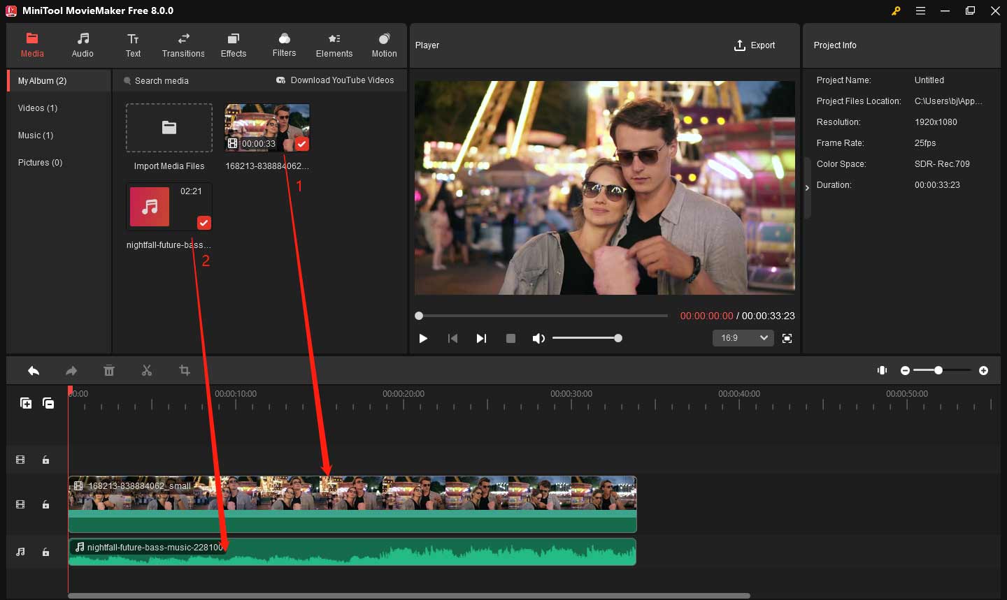Click the Remove Track icon
Viewport: 1007px width, 600px height.
tap(48, 403)
